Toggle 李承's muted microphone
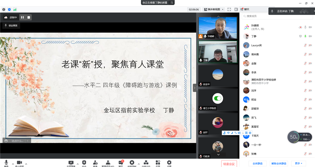This screenshot has height=167, width=315. (305, 72)
